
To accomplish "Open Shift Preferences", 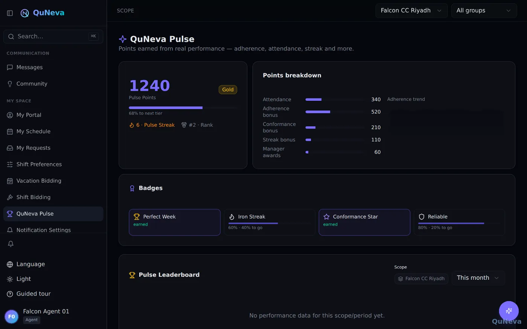I will [53, 164].
